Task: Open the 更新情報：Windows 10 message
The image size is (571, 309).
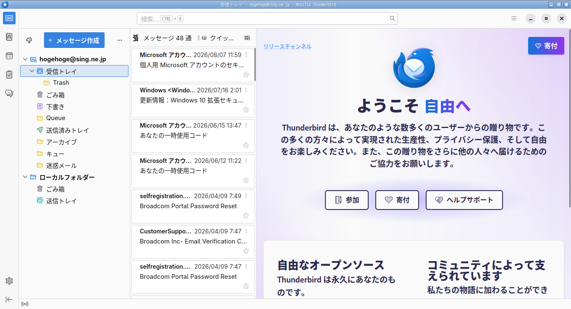Action: point(193,100)
